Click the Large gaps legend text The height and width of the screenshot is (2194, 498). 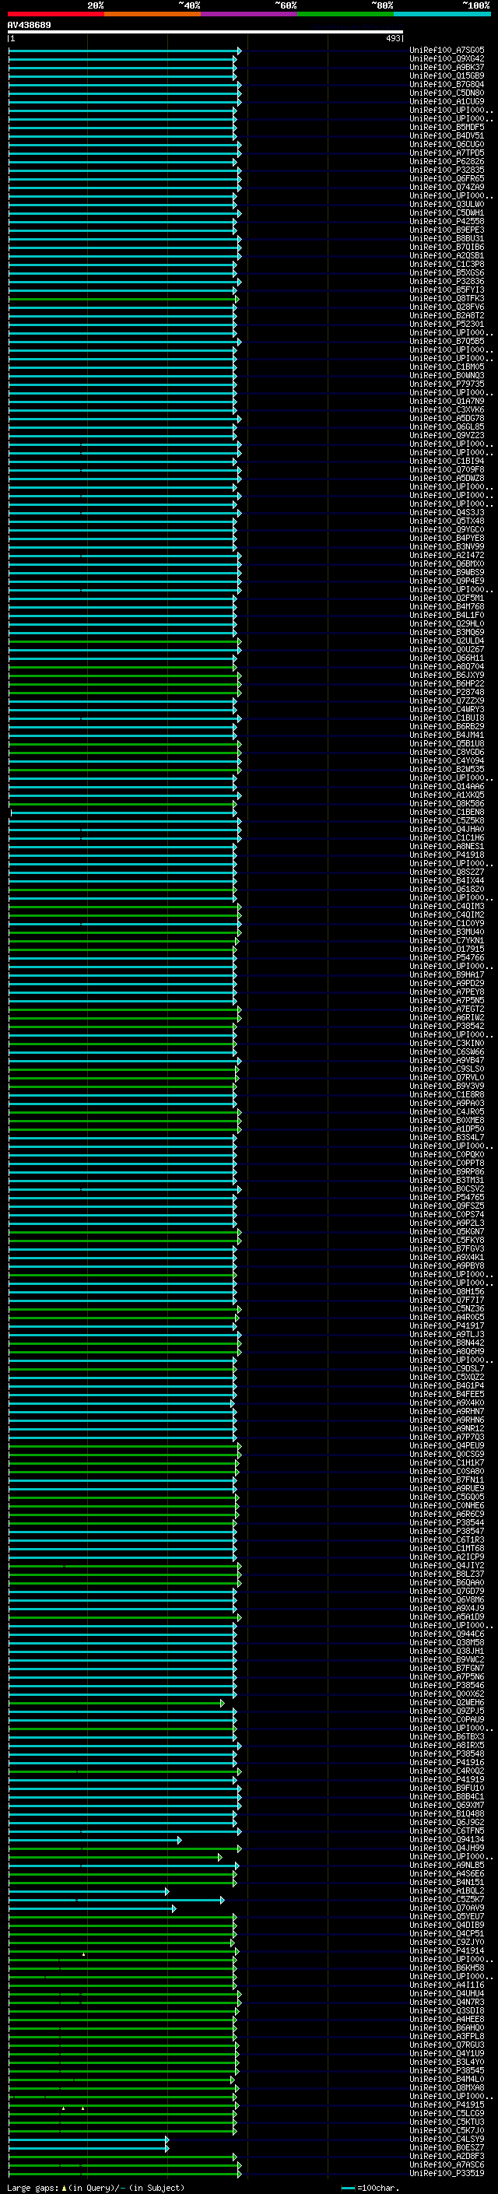pos(96,2187)
